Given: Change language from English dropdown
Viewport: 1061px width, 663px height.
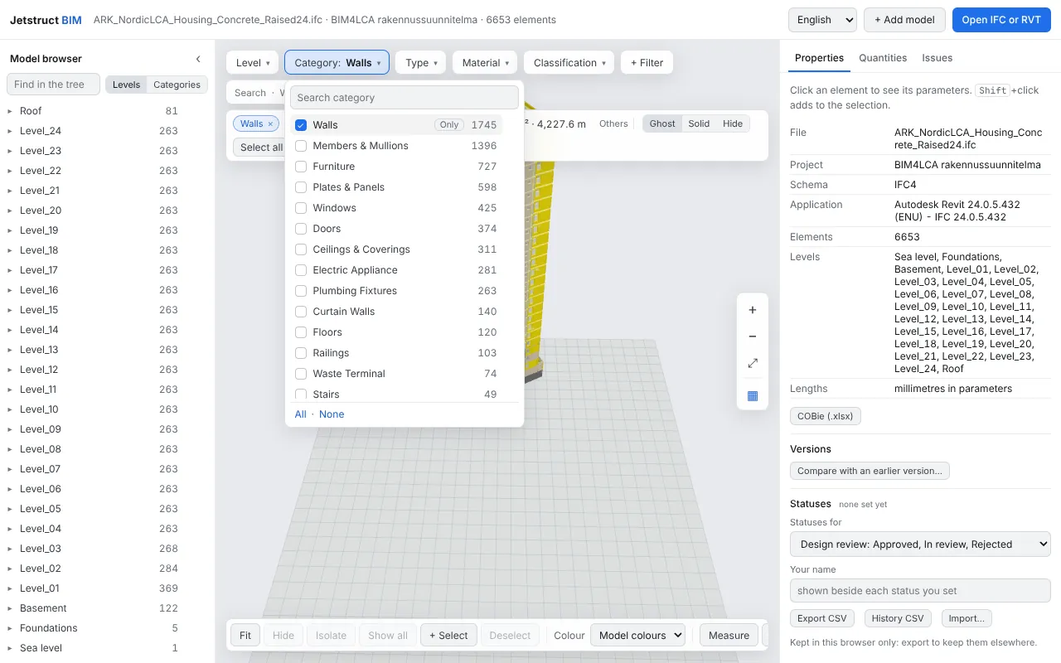Looking at the screenshot, I should pos(822,20).
